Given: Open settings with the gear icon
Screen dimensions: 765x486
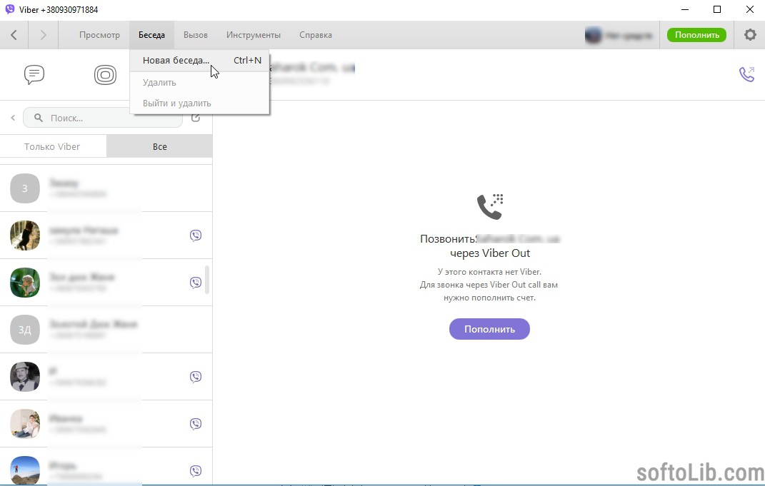Looking at the screenshot, I should coord(750,34).
